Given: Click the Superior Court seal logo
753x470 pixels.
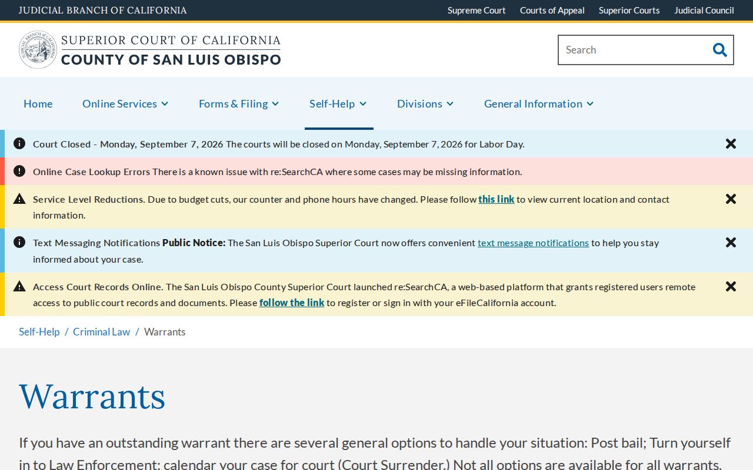Looking at the screenshot, I should [38, 50].
